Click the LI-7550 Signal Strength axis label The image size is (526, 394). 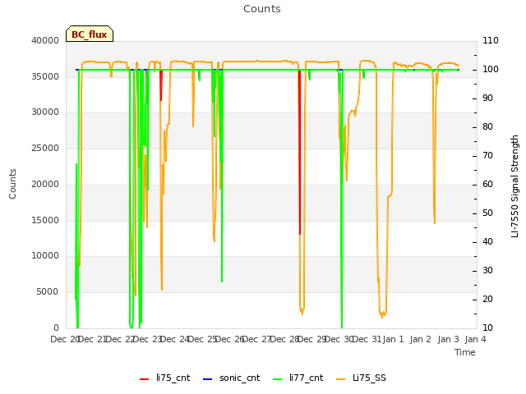(514, 186)
